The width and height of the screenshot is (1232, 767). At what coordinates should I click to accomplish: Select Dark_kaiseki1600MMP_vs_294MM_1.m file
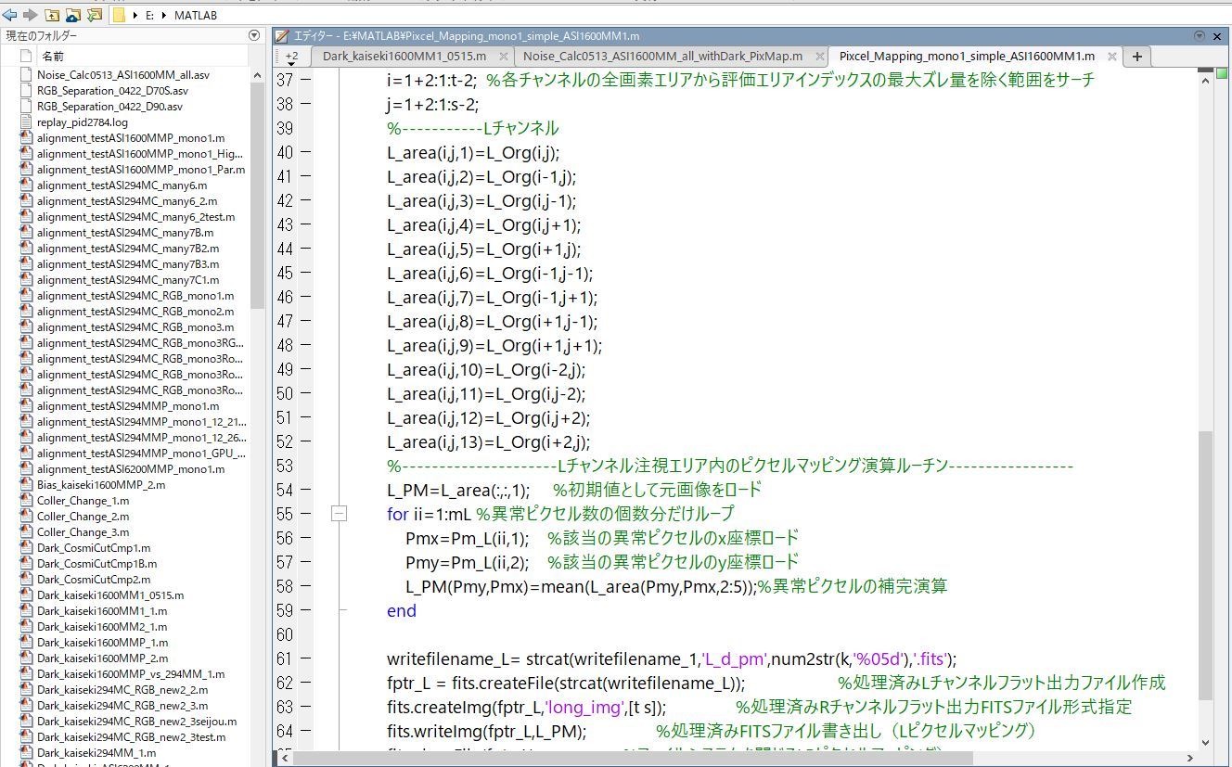[131, 673]
